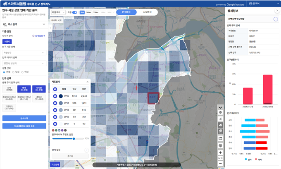The image size is (281, 169).
Task: Select the 인구분석 tab
Action: [127, 12]
